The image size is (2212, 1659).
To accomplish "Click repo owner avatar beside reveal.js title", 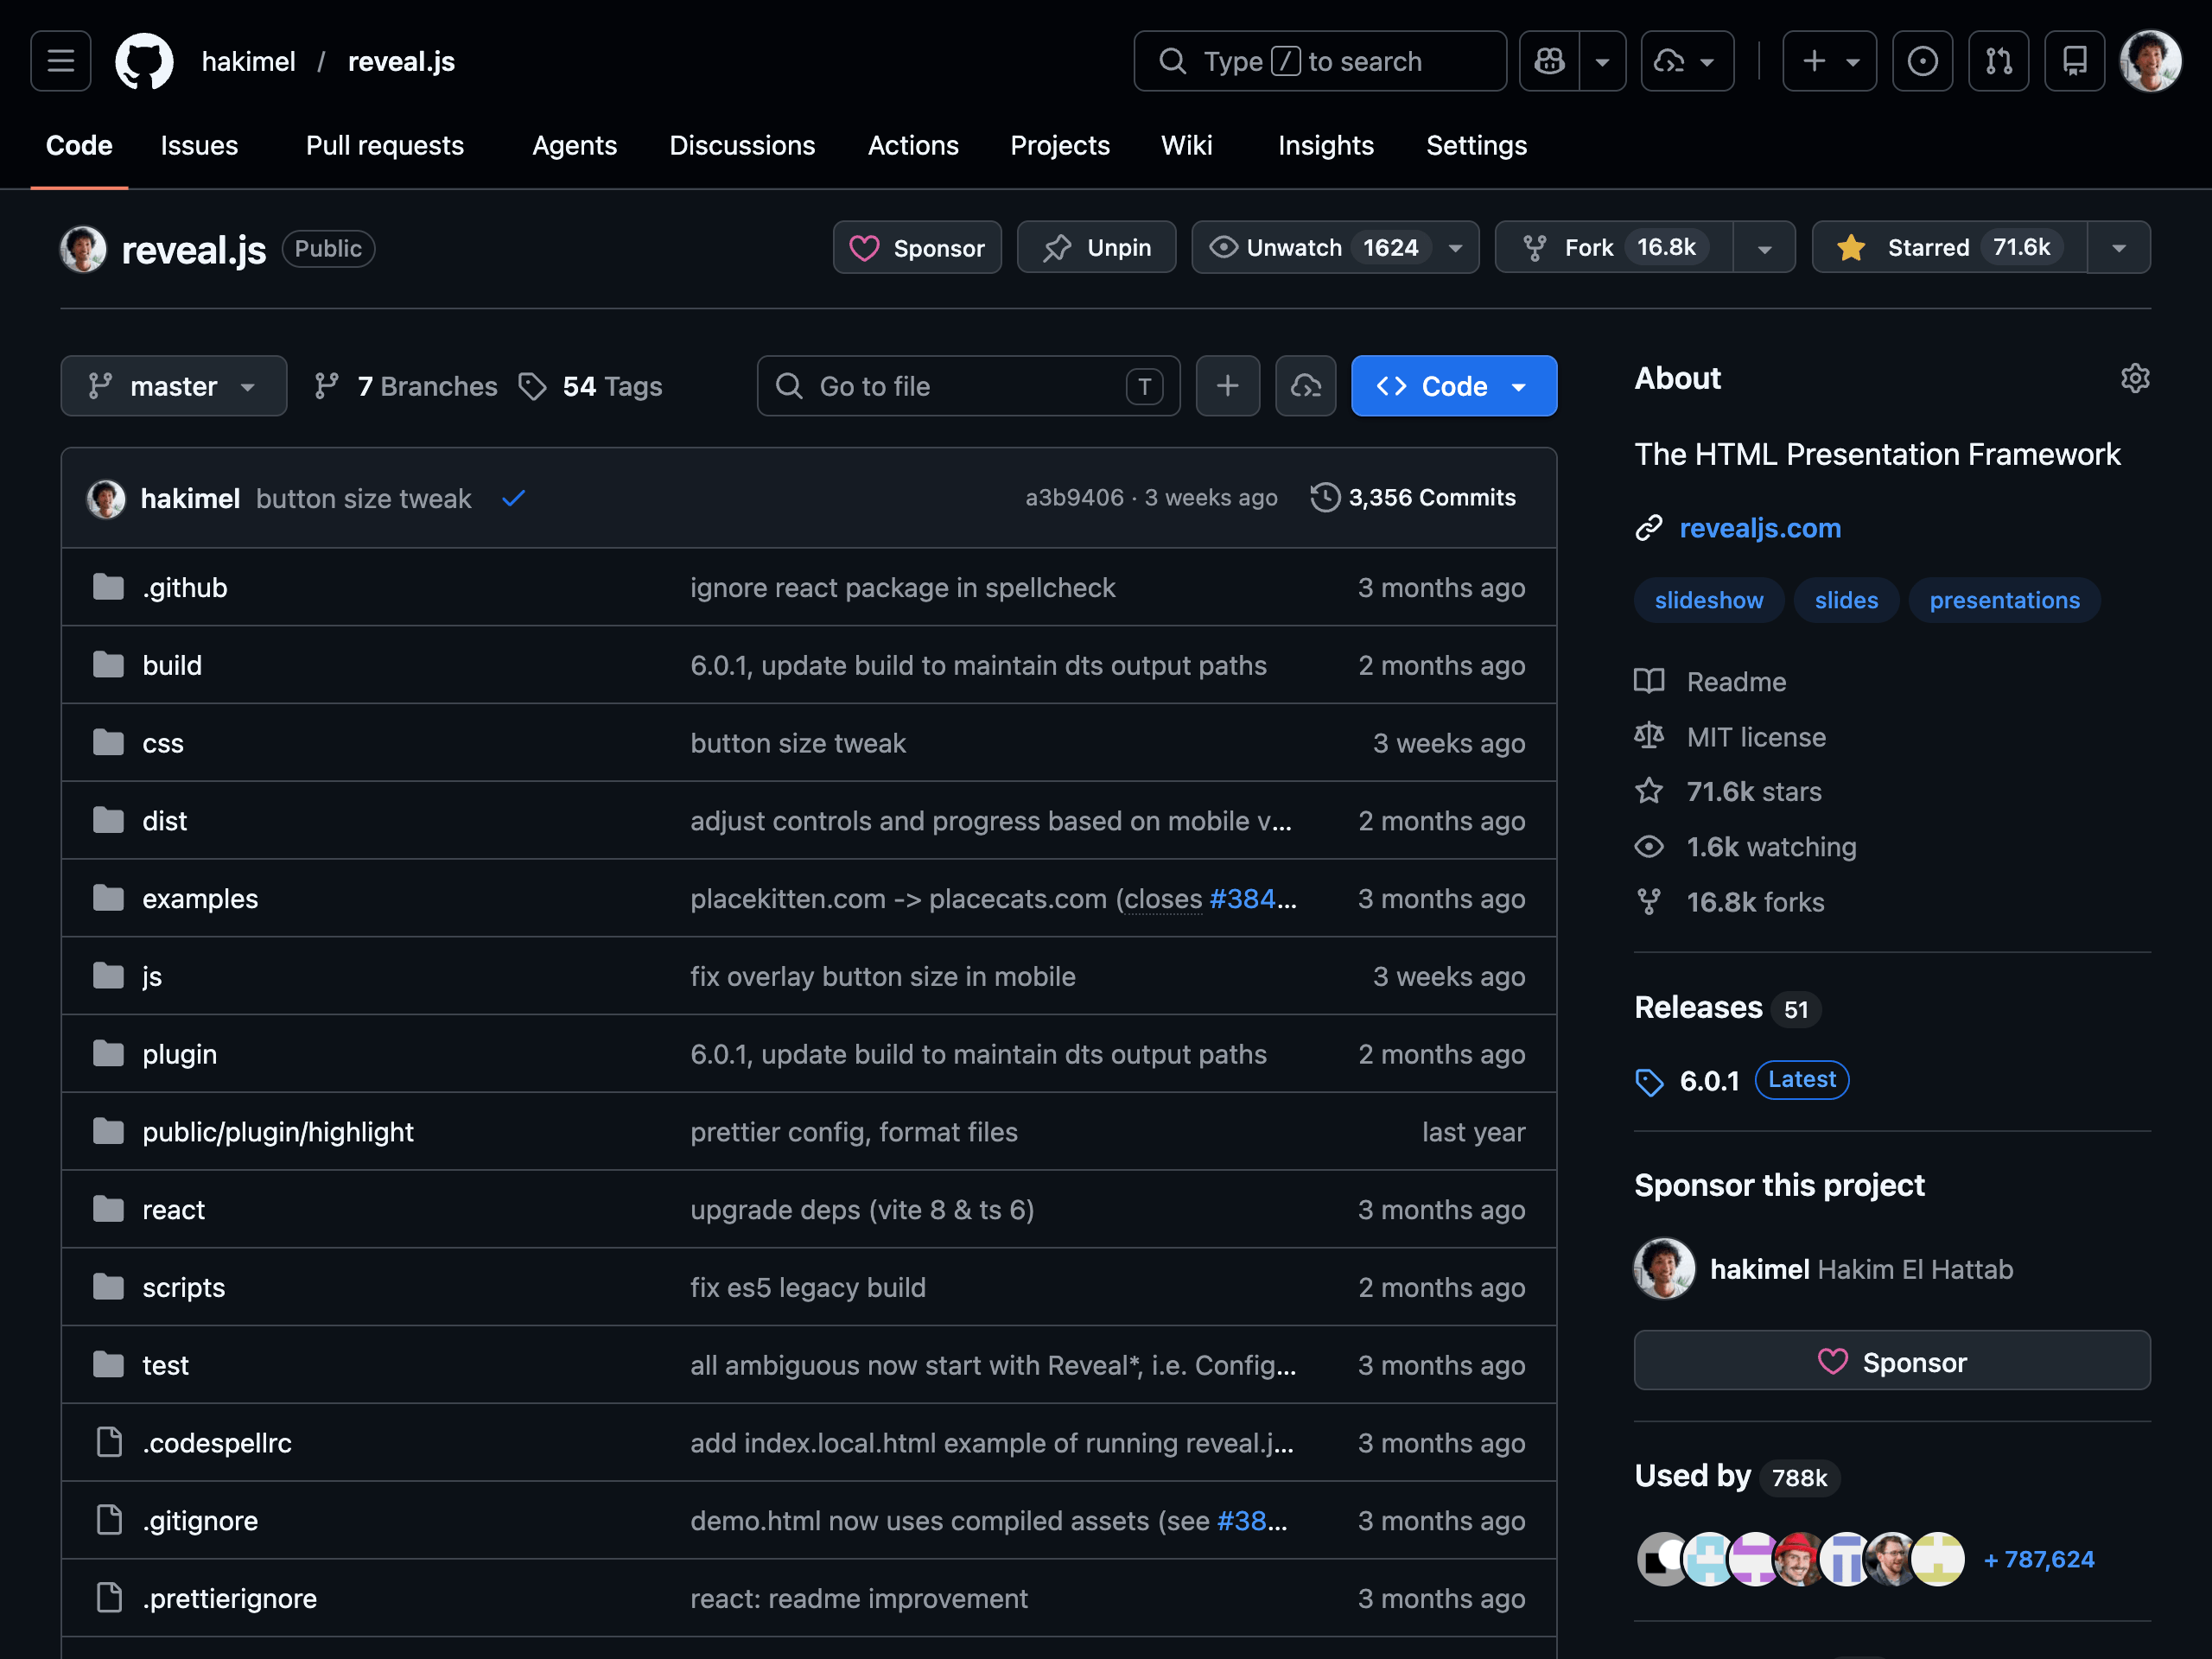I will [83, 248].
